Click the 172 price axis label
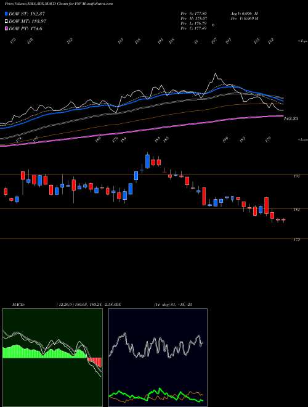 pos(296,240)
